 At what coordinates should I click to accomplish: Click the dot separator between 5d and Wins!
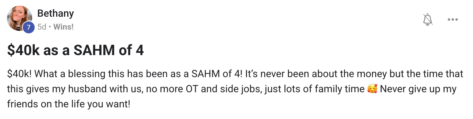pos(50,27)
